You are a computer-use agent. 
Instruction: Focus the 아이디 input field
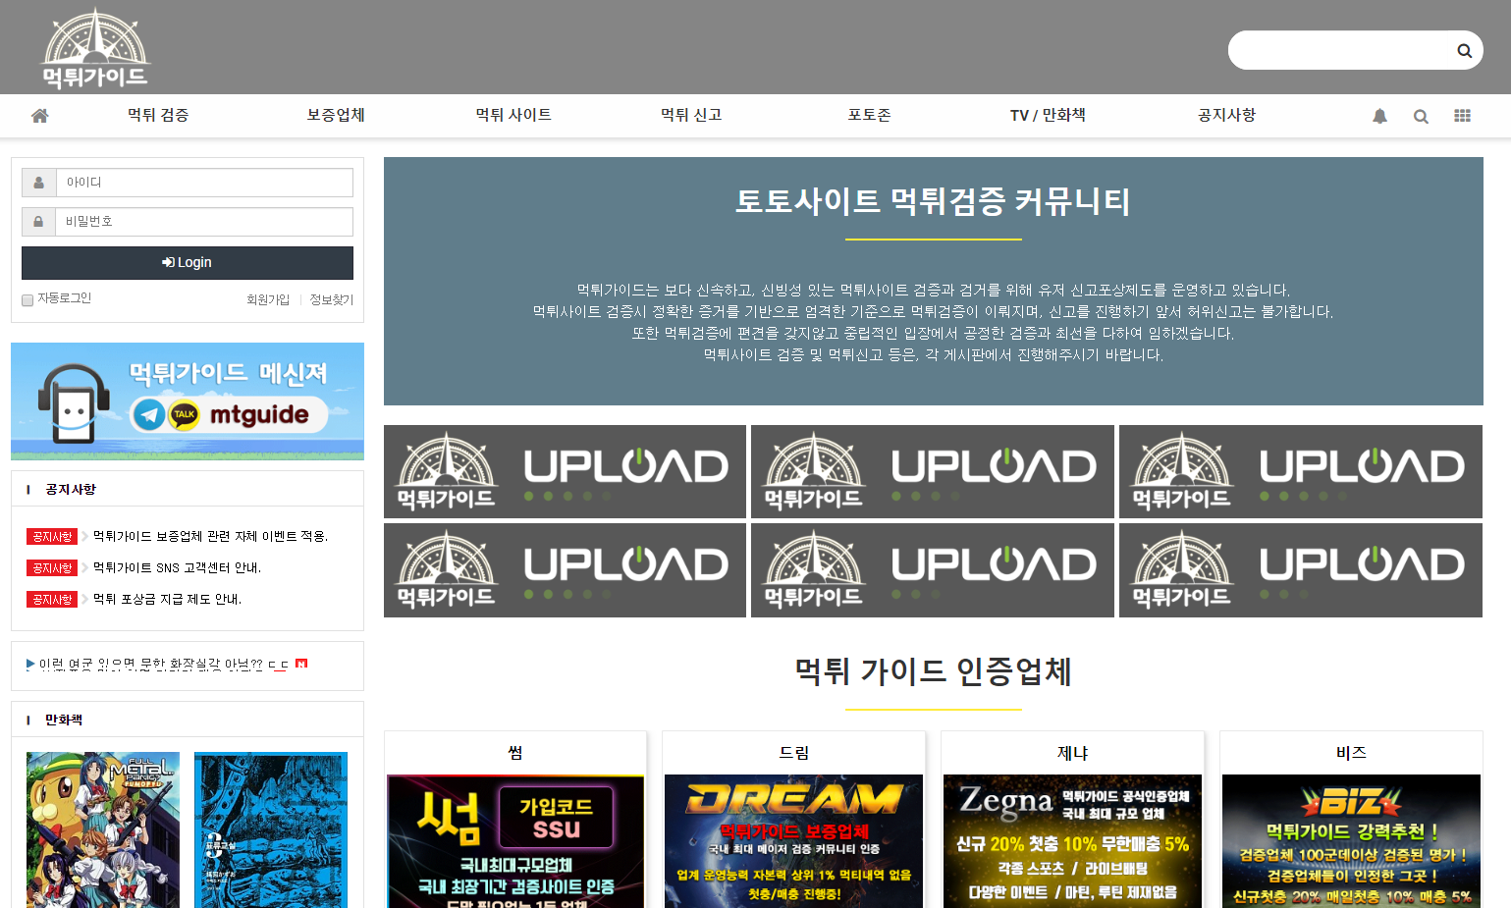204,183
